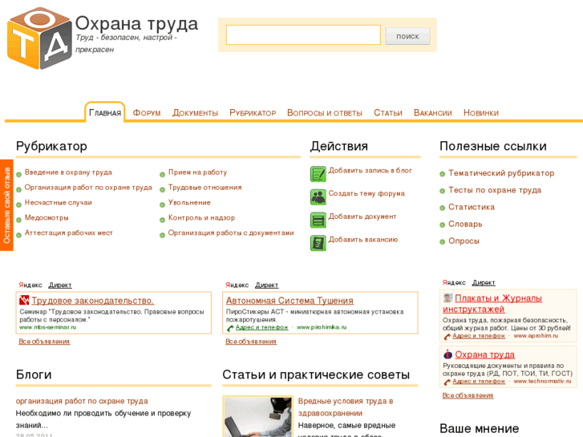Open Контроль и надзор rubric
583x437 pixels.
click(201, 217)
